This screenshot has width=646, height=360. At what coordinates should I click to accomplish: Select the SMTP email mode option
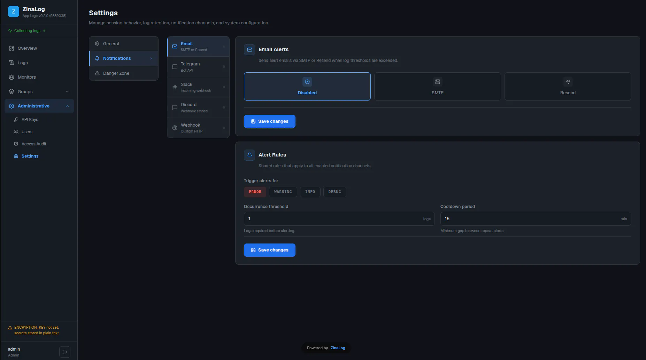tap(438, 86)
